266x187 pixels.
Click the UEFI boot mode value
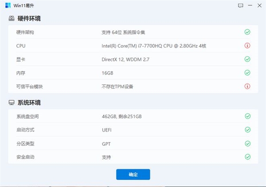click(107, 130)
